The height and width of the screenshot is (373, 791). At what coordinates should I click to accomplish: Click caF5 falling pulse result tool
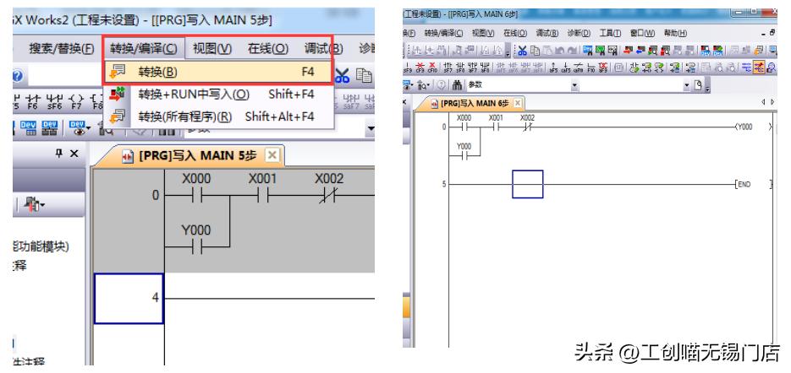[x=566, y=67]
